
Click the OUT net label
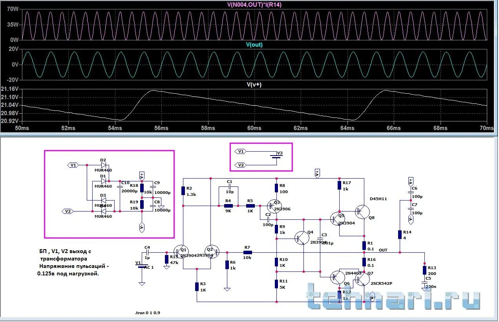pos(383,250)
